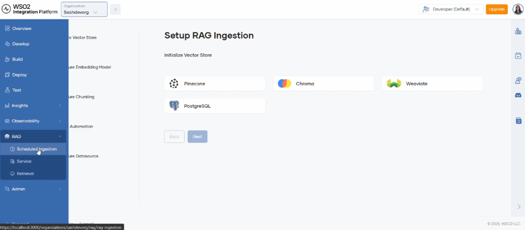
Task: Choose the Chroma vector store option
Action: click(x=323, y=84)
